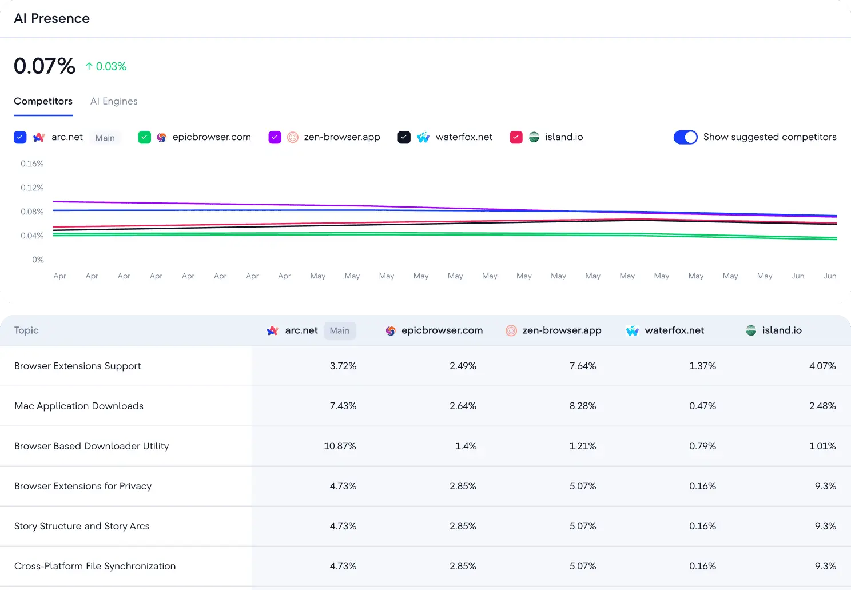Click the zen-browser.app column header label

pos(562,330)
